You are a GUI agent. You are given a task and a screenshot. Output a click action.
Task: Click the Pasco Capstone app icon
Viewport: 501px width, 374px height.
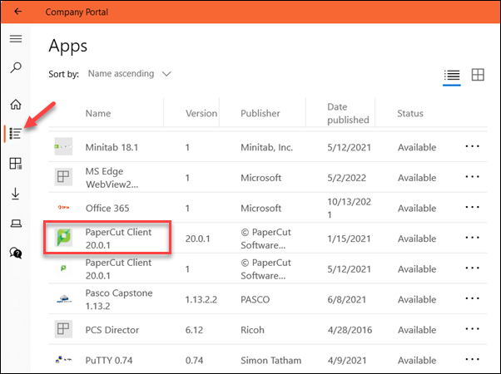(63, 298)
